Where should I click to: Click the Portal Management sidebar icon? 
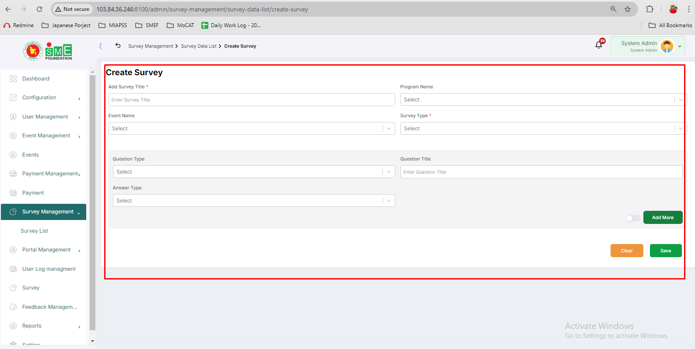click(13, 250)
